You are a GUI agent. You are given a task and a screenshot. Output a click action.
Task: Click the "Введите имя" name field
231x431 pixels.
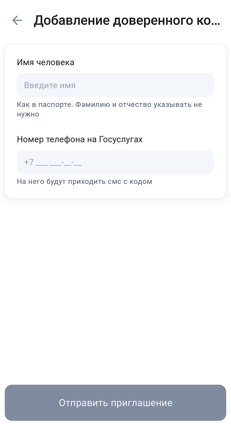(x=115, y=85)
